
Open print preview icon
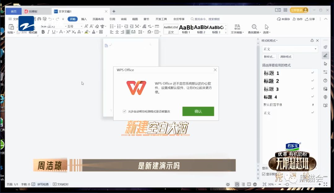pyautogui.click(x=45, y=19)
